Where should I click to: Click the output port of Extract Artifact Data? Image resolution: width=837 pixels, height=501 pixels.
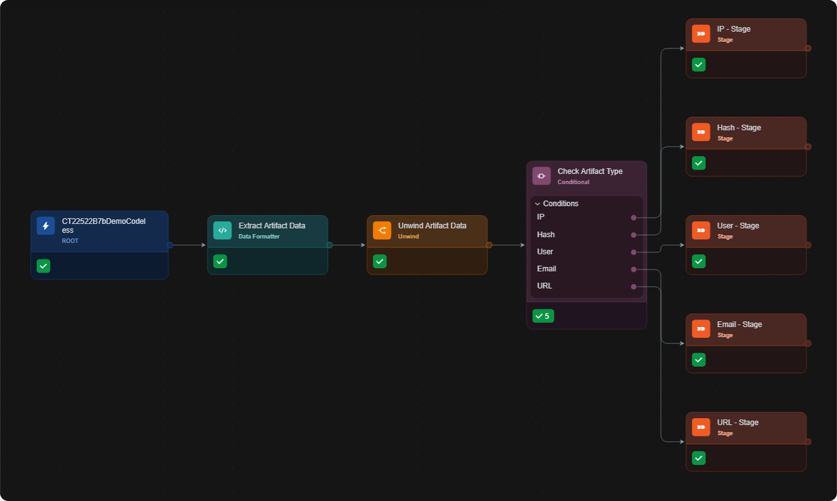point(329,245)
